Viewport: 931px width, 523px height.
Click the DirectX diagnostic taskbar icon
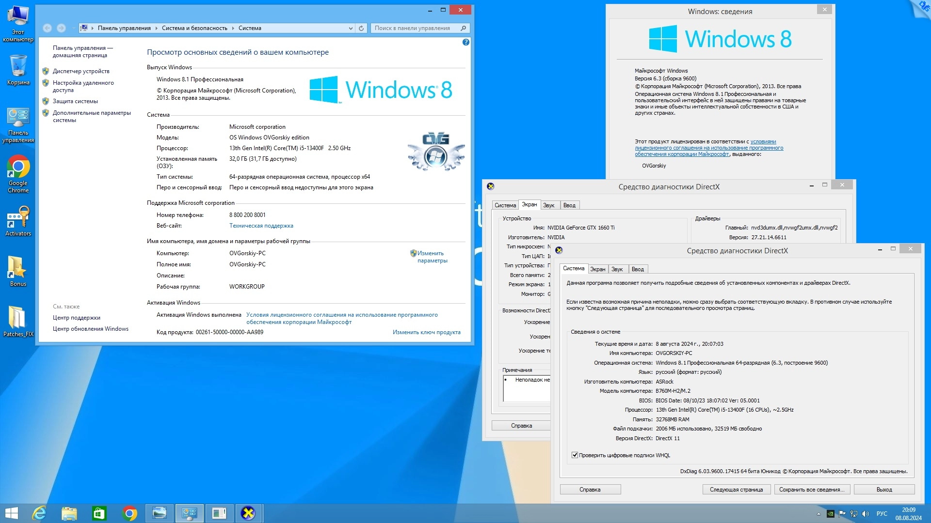pos(248,513)
